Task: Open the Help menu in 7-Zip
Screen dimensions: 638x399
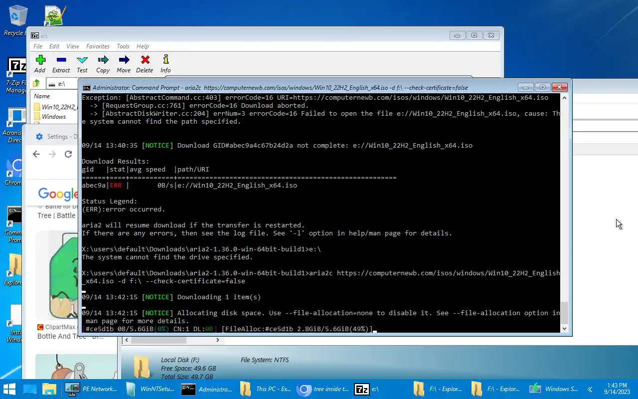Action: click(143, 46)
